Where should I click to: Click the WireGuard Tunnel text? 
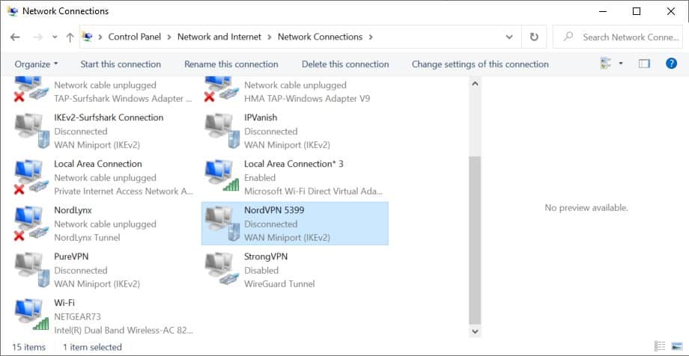(279, 284)
